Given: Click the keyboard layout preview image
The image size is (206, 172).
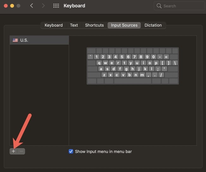Looking at the screenshot, I should pyautogui.click(x=133, y=66).
